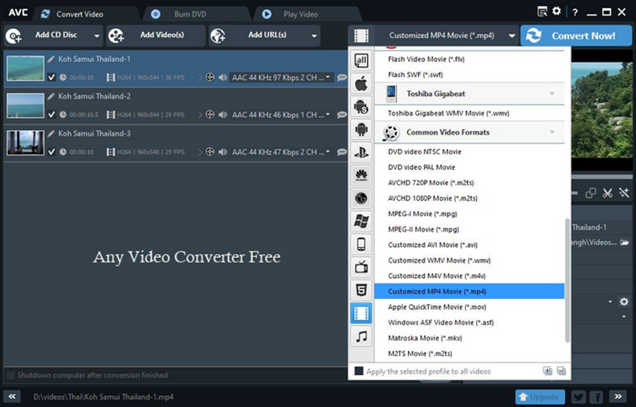Collapse the Toshiba Gigabeat group
This screenshot has height=407, width=636.
pyautogui.click(x=552, y=94)
